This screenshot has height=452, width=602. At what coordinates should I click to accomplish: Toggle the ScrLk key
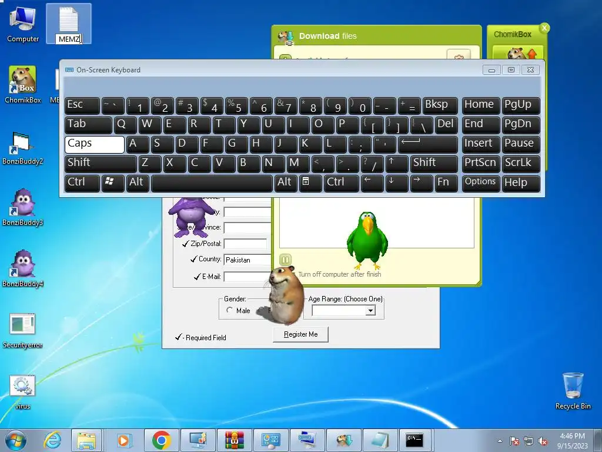[521, 164]
